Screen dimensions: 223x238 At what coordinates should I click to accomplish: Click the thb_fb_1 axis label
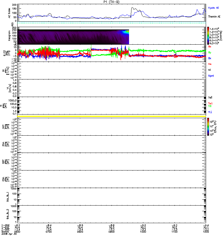(x=8, y=197)
